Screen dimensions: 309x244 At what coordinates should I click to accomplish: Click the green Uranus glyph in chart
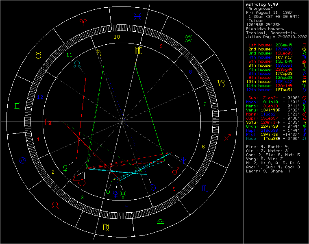point(123,195)
